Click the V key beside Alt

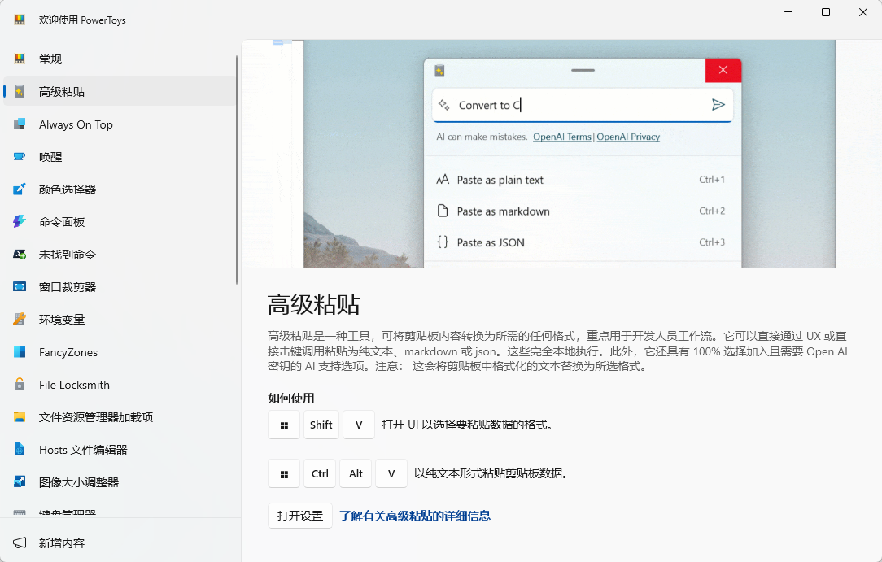pos(391,473)
